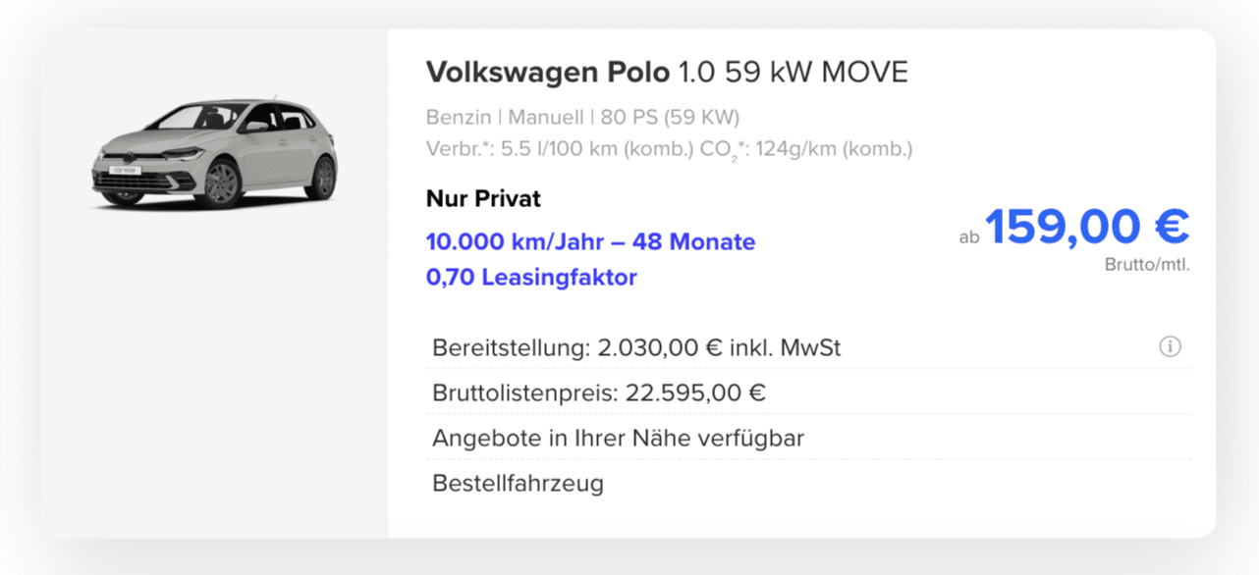Viewport: 1259px width, 575px height.
Task: Click the info icon beside Bereitstellung
Action: pyautogui.click(x=1170, y=346)
